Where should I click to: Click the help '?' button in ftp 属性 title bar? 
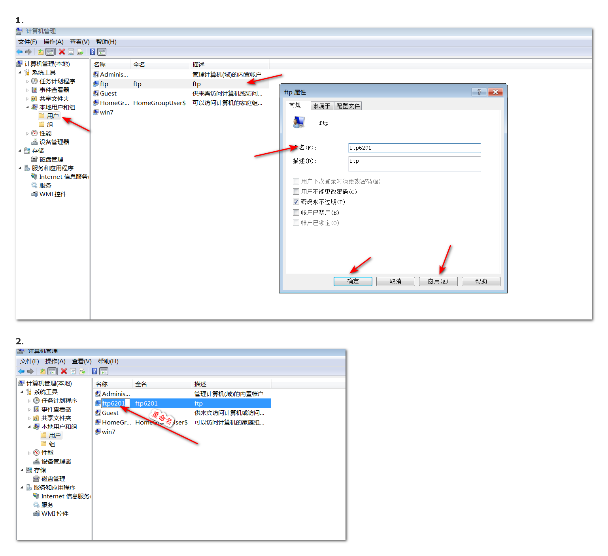[x=479, y=92]
